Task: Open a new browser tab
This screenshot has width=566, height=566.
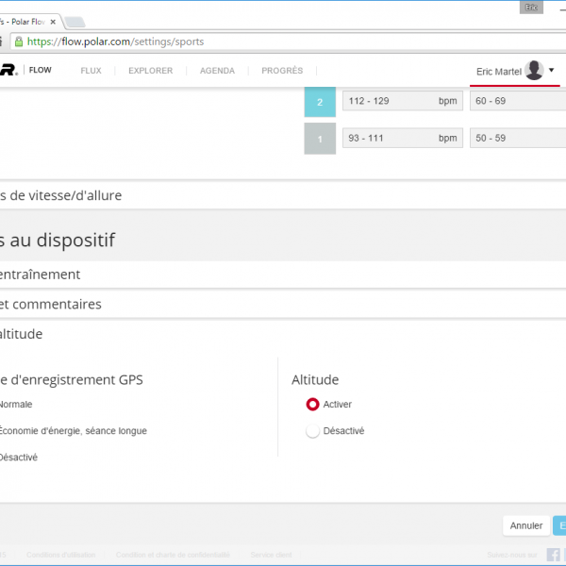Action: pos(75,22)
